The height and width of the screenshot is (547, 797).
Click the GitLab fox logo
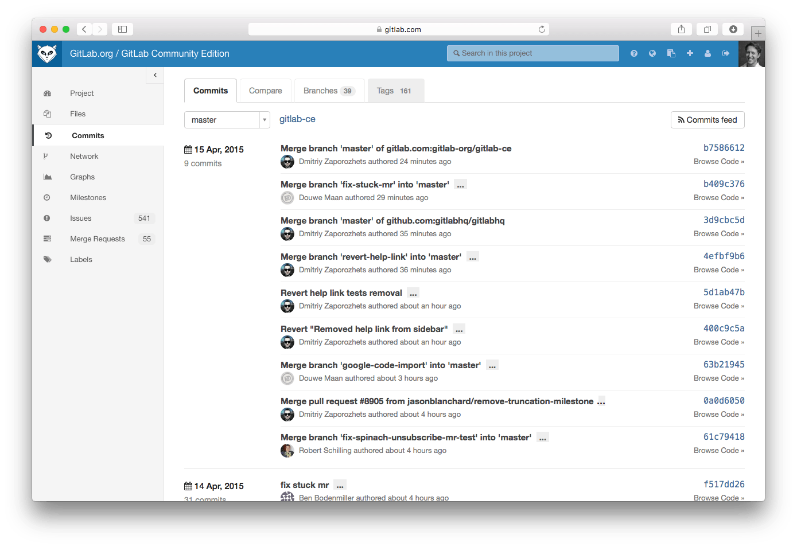47,54
